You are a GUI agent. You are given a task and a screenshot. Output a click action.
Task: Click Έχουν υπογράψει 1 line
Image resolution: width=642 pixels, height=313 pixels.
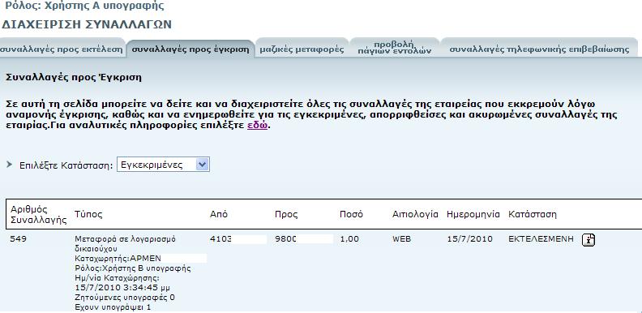[x=113, y=307]
